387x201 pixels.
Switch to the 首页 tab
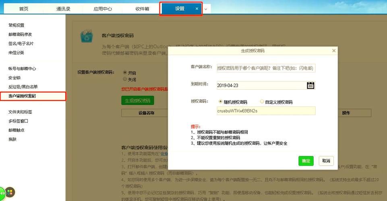[x=24, y=9]
